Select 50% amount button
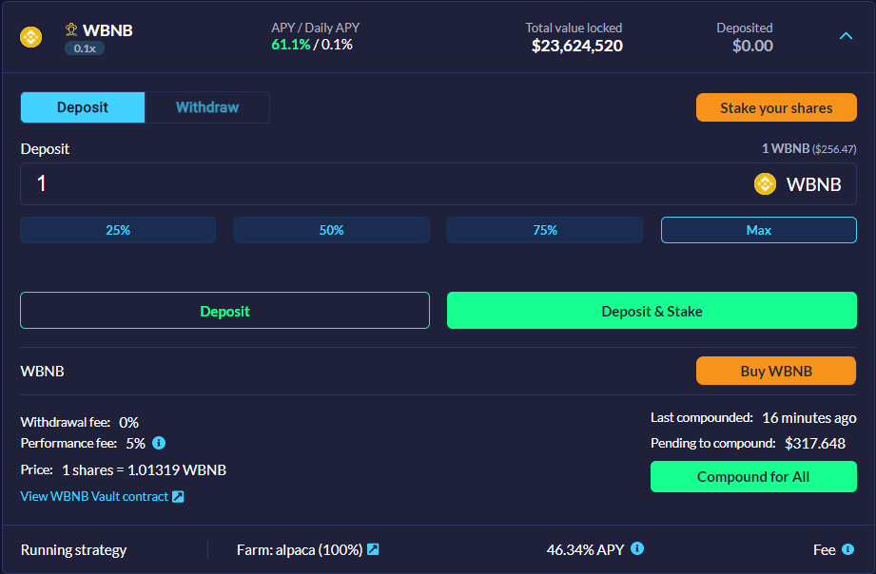 [331, 230]
